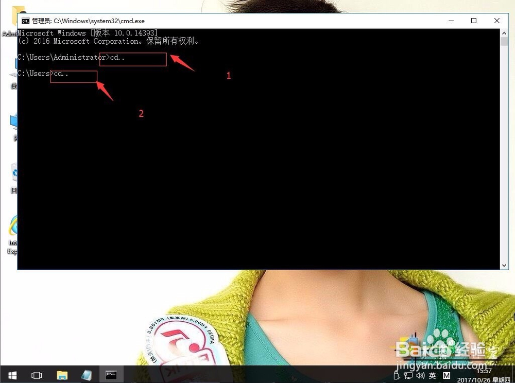Close the cmd.exe window

(x=496, y=21)
